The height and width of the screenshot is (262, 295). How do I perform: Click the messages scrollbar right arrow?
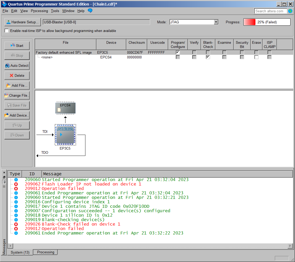coord(290,246)
